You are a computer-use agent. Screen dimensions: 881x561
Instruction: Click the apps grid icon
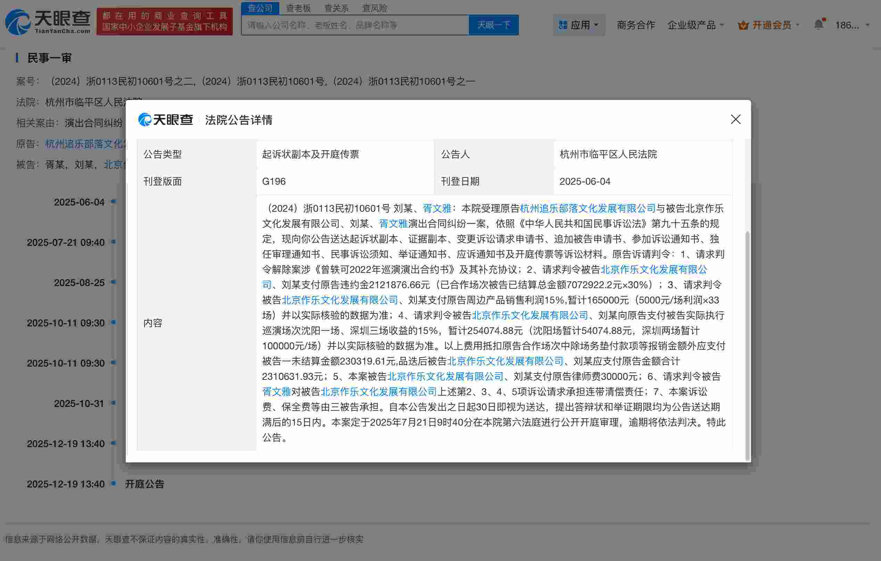(x=563, y=25)
